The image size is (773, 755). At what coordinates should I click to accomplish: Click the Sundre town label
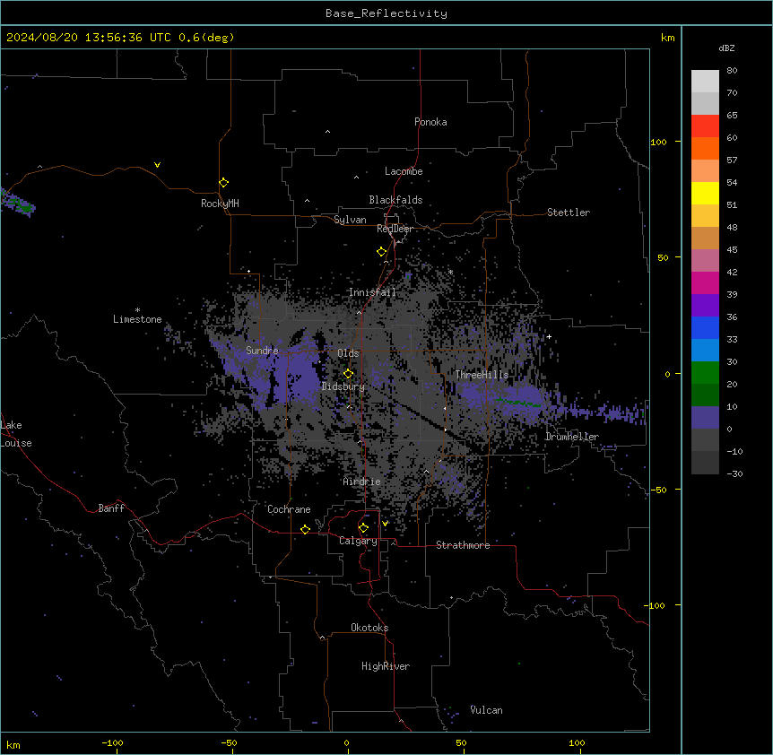coord(262,351)
